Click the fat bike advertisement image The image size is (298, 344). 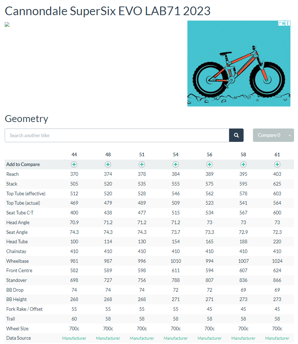239,64
